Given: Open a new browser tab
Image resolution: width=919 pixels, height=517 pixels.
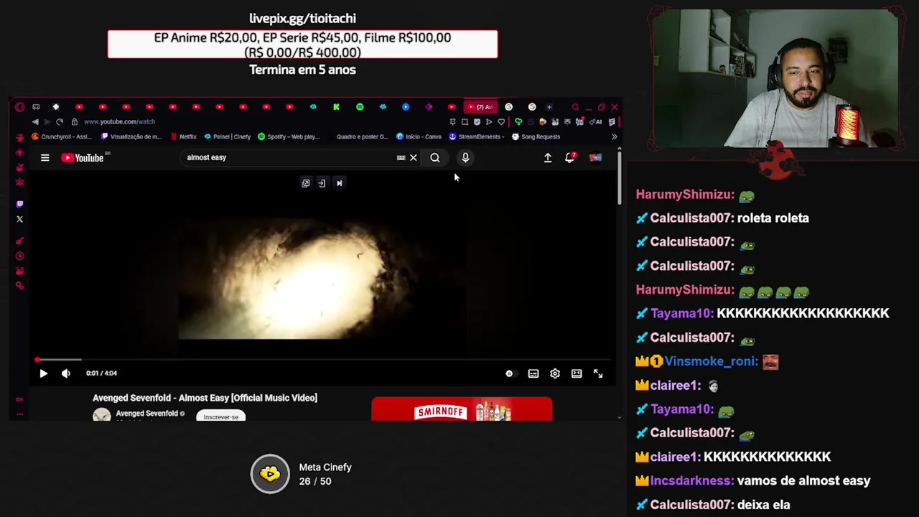Looking at the screenshot, I should tap(549, 107).
